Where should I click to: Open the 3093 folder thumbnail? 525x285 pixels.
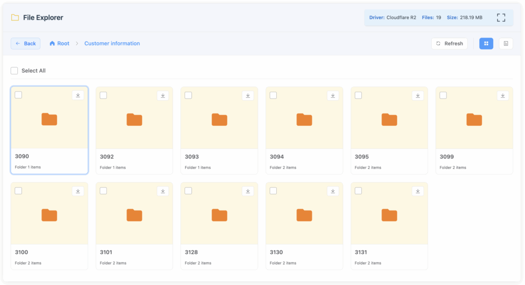coord(219,120)
